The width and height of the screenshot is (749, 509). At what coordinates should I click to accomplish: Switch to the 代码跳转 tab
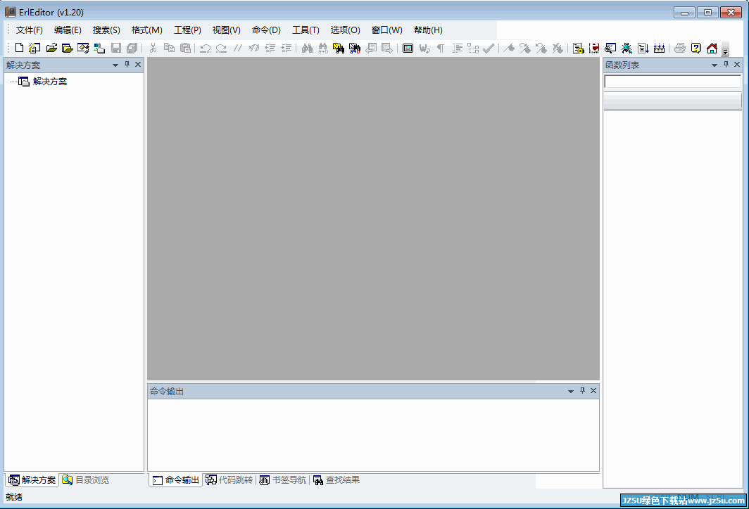click(229, 480)
